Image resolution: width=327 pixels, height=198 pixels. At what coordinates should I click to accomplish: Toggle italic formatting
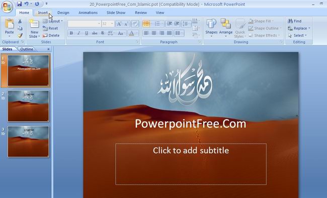(x=79, y=33)
